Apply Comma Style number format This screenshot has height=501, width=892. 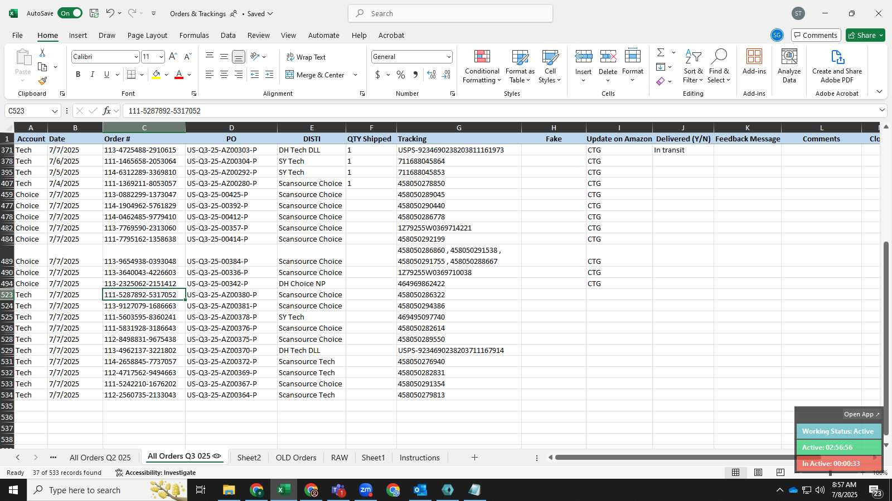coord(415,75)
